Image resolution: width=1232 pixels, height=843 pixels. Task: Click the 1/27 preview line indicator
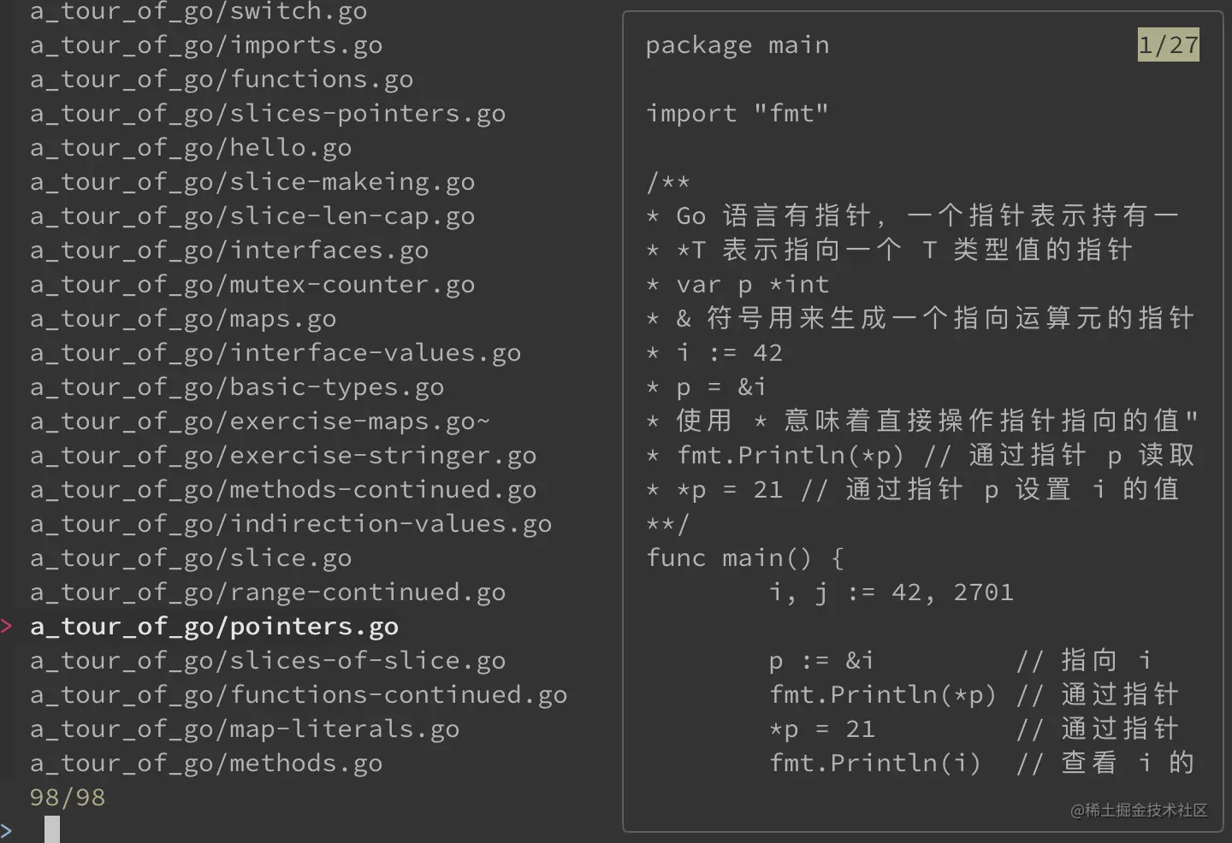(1168, 44)
